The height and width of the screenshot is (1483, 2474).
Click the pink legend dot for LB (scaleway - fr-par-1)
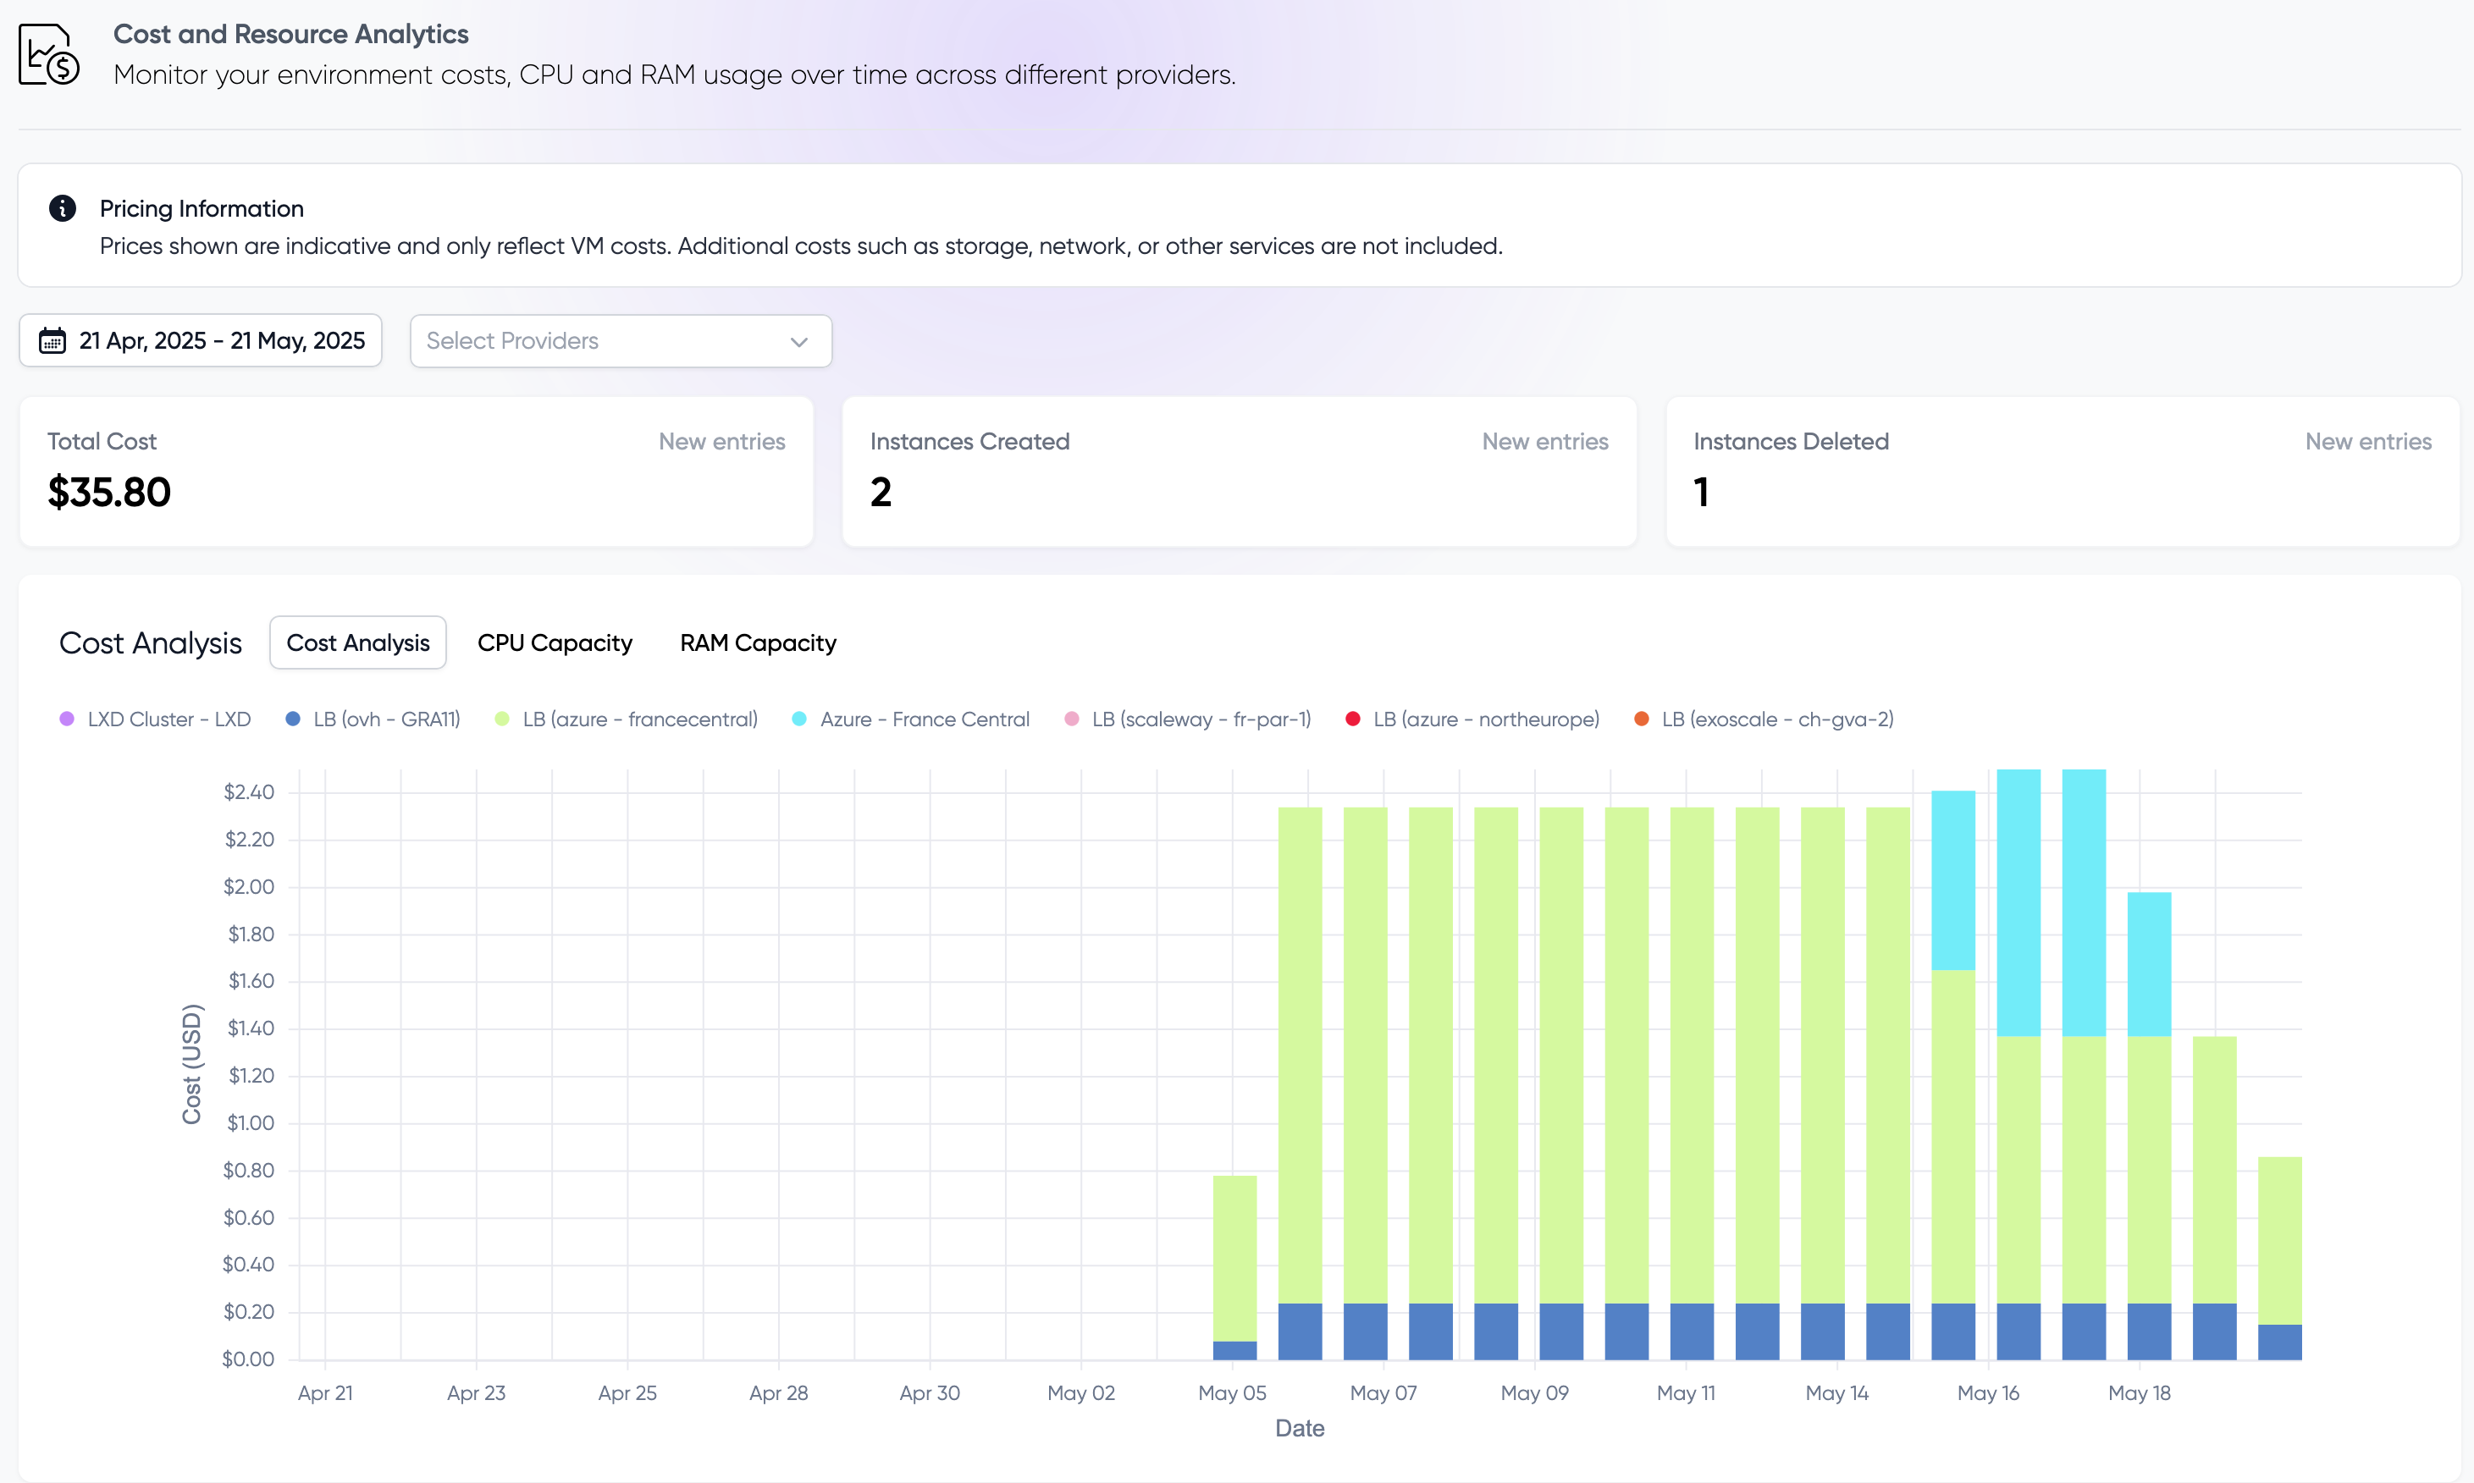click(1073, 719)
